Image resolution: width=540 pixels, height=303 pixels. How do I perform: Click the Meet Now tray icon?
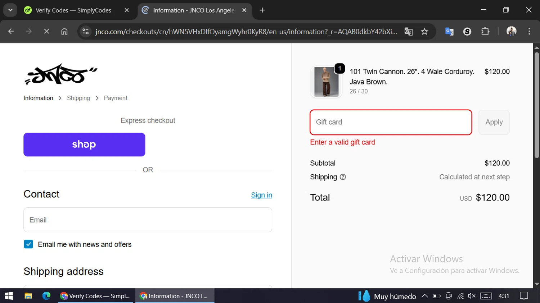tap(449, 296)
